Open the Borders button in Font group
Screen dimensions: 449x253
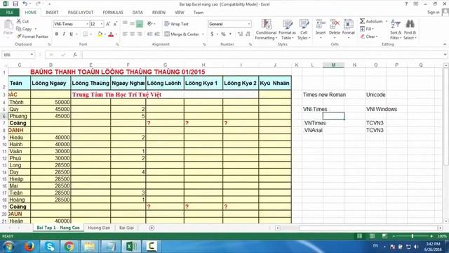click(86, 34)
